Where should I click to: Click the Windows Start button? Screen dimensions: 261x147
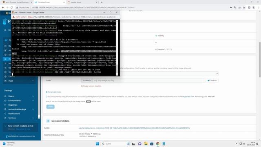pos(97,144)
